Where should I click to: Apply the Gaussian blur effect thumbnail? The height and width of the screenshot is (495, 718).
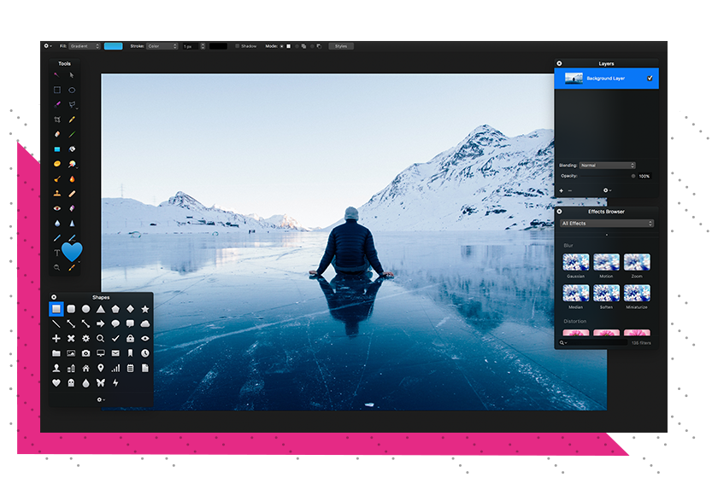coord(575,263)
